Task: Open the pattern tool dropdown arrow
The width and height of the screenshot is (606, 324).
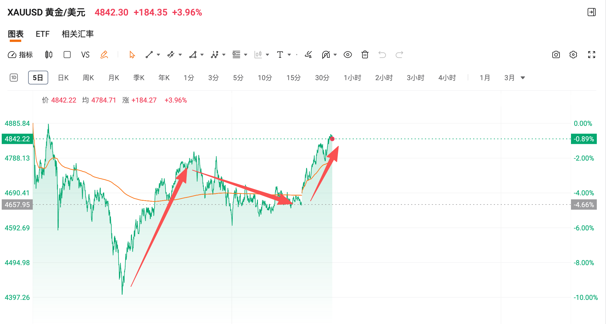Action: click(202, 55)
